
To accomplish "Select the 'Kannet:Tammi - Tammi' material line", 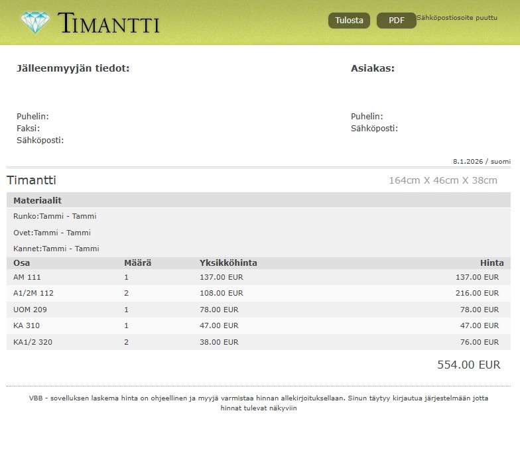I will (x=56, y=249).
